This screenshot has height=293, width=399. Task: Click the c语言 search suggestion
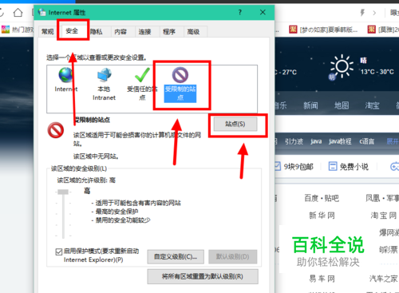(x=367, y=141)
